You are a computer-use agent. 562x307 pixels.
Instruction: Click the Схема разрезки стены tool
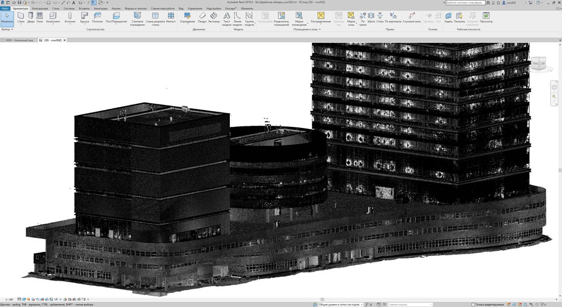click(155, 19)
